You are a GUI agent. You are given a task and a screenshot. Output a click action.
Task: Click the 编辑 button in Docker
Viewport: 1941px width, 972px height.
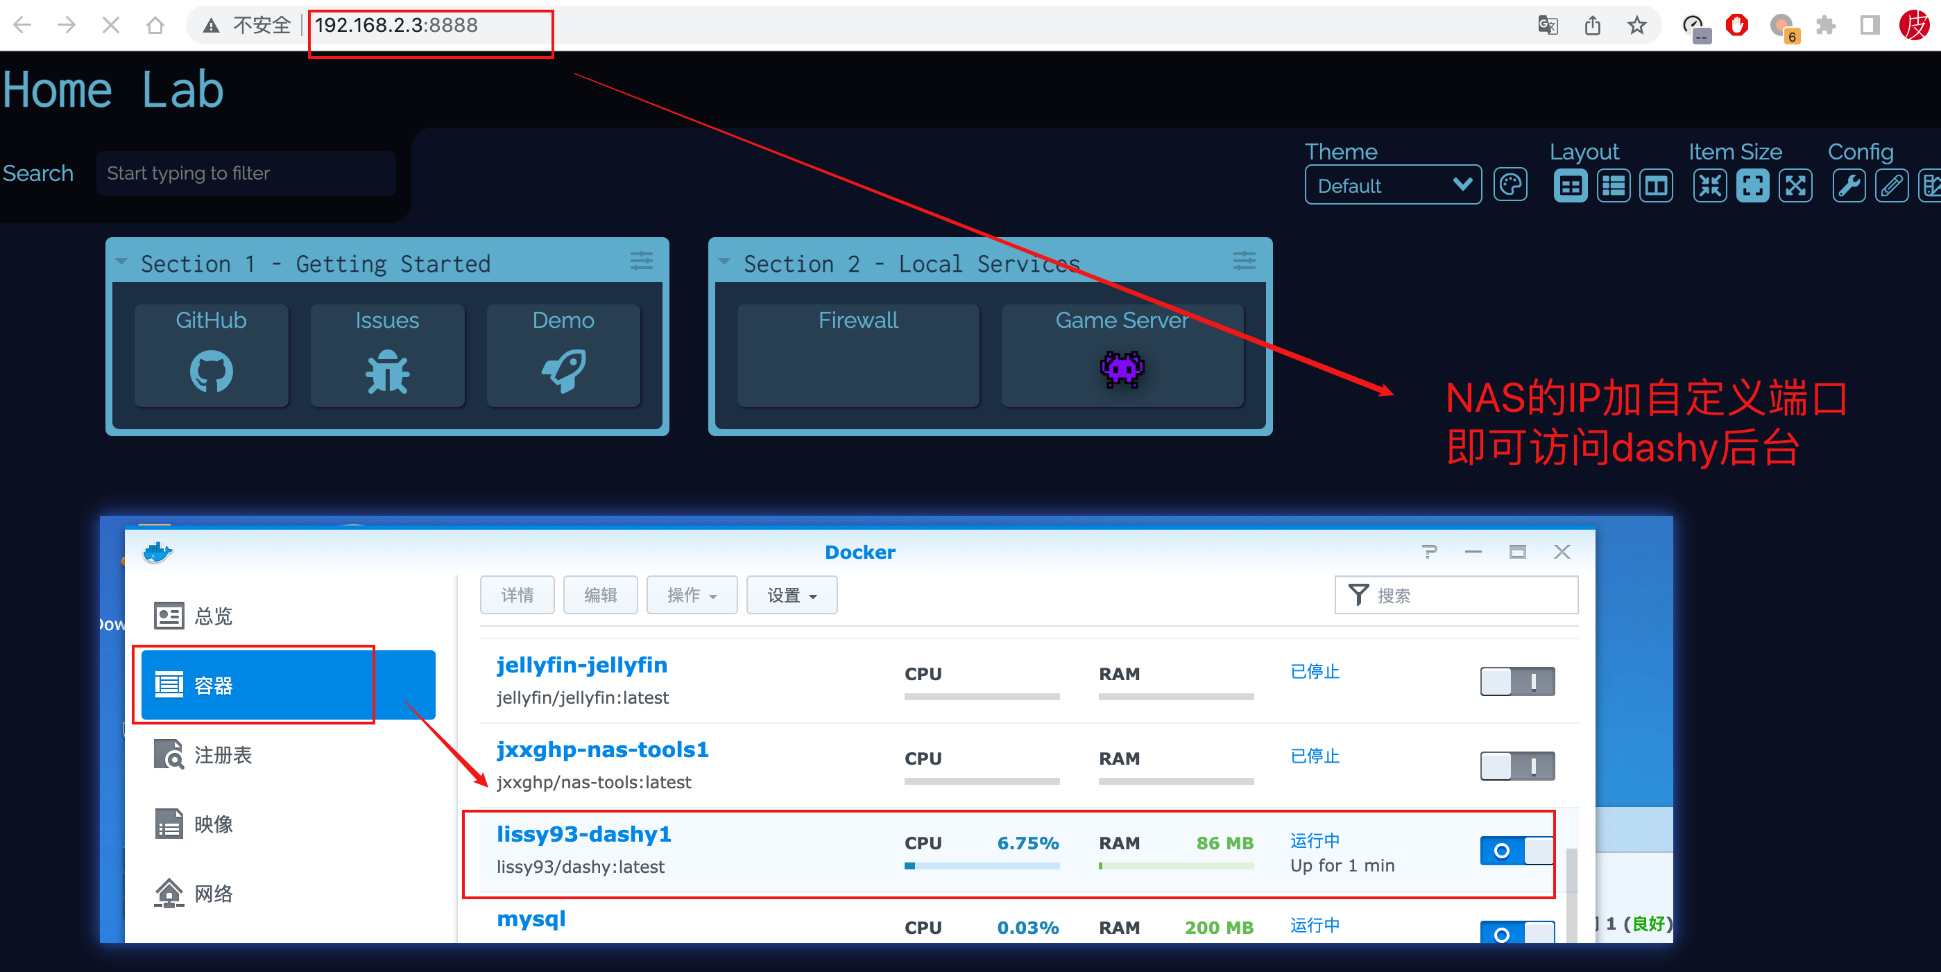pyautogui.click(x=600, y=595)
